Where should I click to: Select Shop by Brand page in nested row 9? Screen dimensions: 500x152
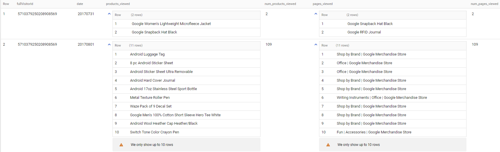coord(372,124)
